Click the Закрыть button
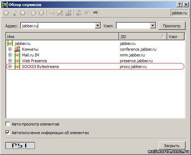This screenshot has height=155, width=191. (x=172, y=146)
